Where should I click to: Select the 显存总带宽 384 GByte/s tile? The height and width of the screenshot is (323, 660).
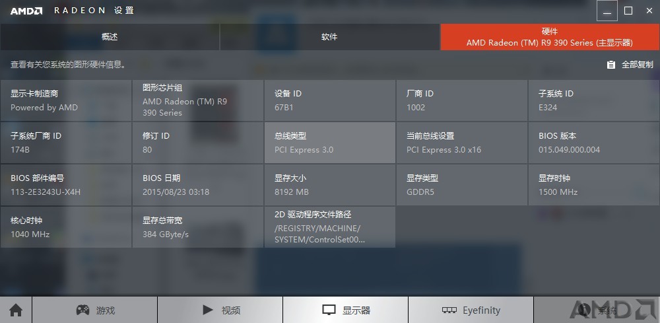pyautogui.click(x=198, y=227)
